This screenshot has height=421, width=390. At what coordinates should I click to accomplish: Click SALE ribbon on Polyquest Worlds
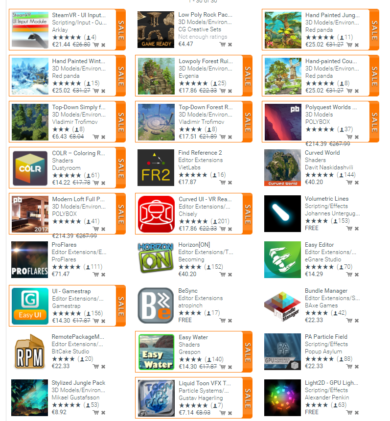374,121
